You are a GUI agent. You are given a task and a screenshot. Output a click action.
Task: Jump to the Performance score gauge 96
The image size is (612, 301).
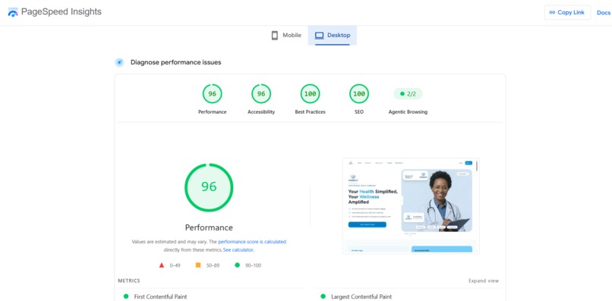[x=212, y=94]
